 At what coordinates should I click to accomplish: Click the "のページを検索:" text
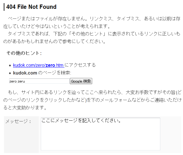[x=55, y=73]
